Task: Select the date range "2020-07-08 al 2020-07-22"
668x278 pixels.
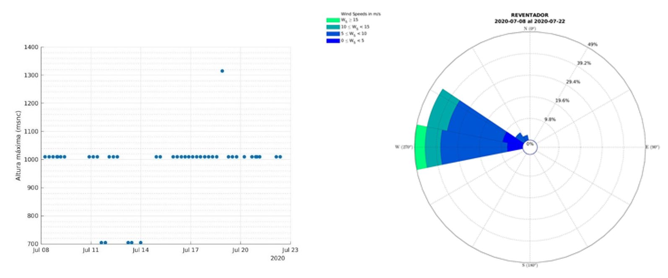Action: point(529,21)
